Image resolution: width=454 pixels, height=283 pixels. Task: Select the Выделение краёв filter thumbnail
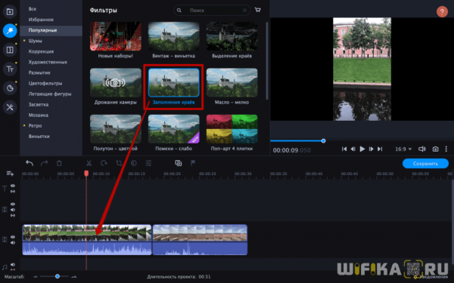[x=232, y=36]
